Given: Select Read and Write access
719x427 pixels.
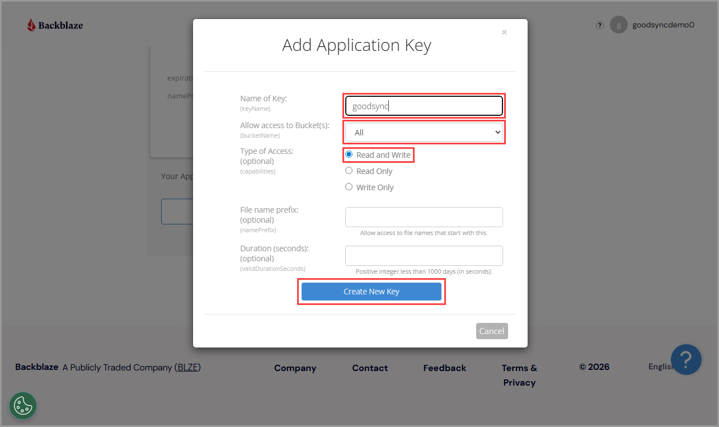Looking at the screenshot, I should 349,154.
